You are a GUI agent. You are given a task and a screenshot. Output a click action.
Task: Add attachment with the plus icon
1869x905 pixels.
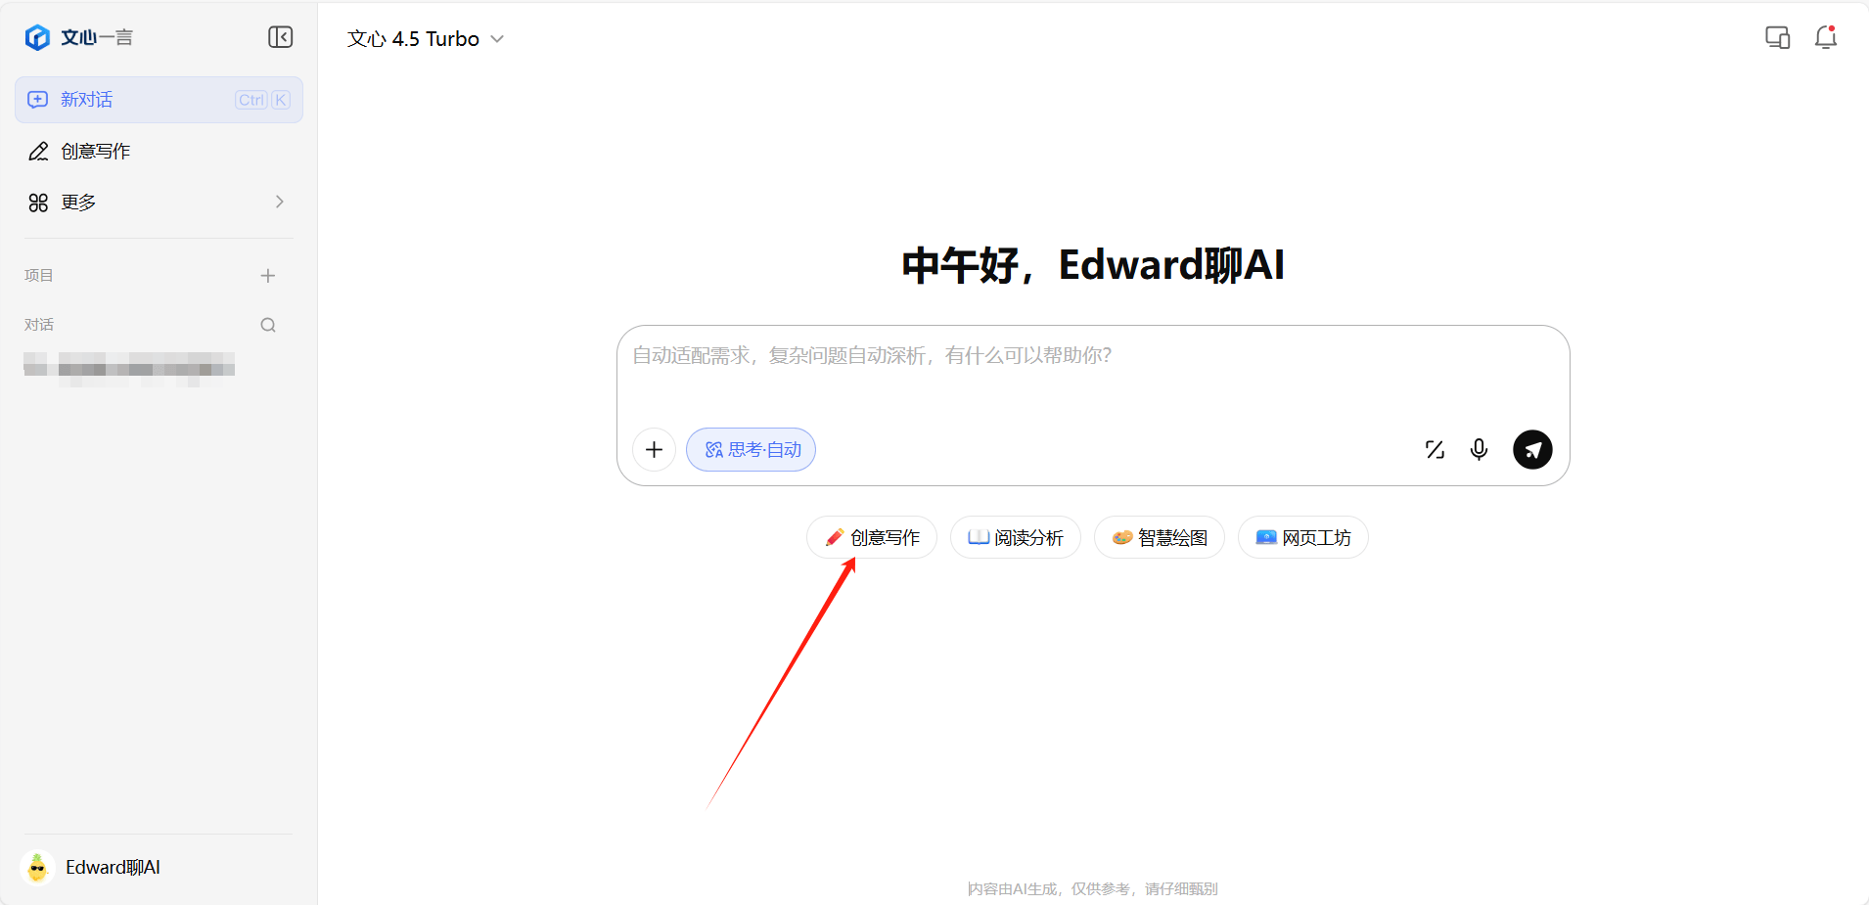pos(654,449)
